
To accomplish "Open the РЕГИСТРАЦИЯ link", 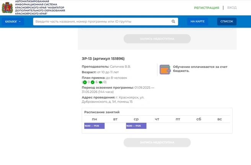I will coord(207,8).
